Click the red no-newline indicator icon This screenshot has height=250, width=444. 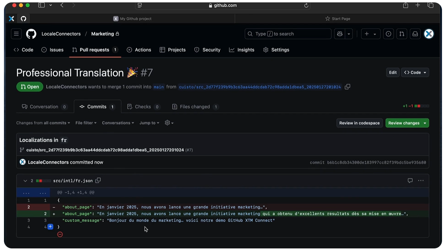click(60, 235)
